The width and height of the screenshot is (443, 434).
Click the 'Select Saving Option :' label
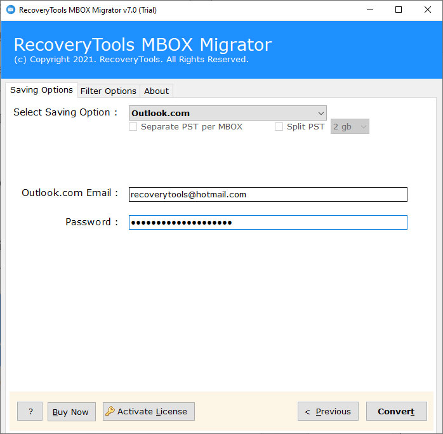(65, 112)
